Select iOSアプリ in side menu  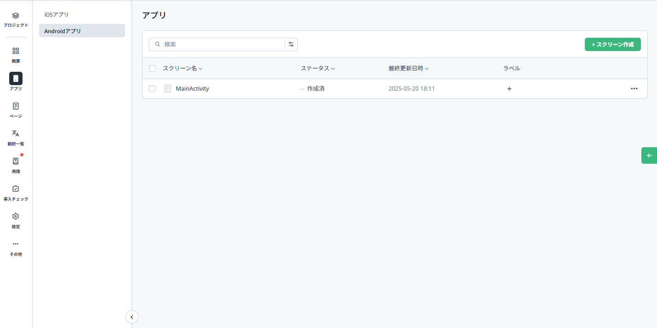pos(57,15)
